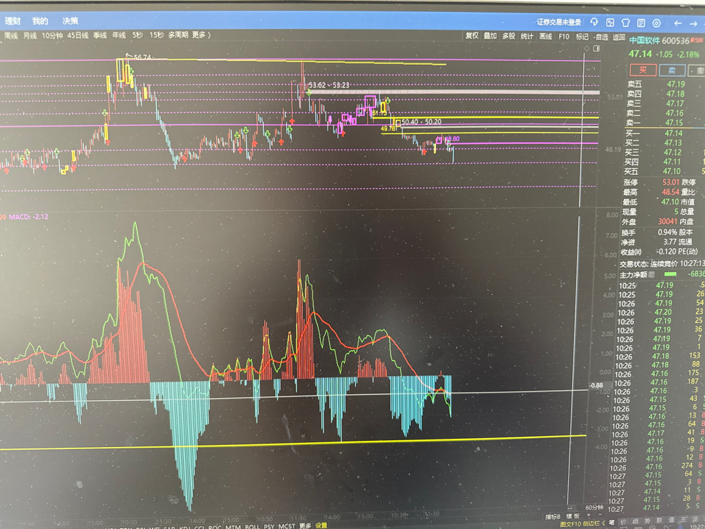The image size is (705, 529).
Task: Click the 卖 sell button
Action: click(x=672, y=70)
